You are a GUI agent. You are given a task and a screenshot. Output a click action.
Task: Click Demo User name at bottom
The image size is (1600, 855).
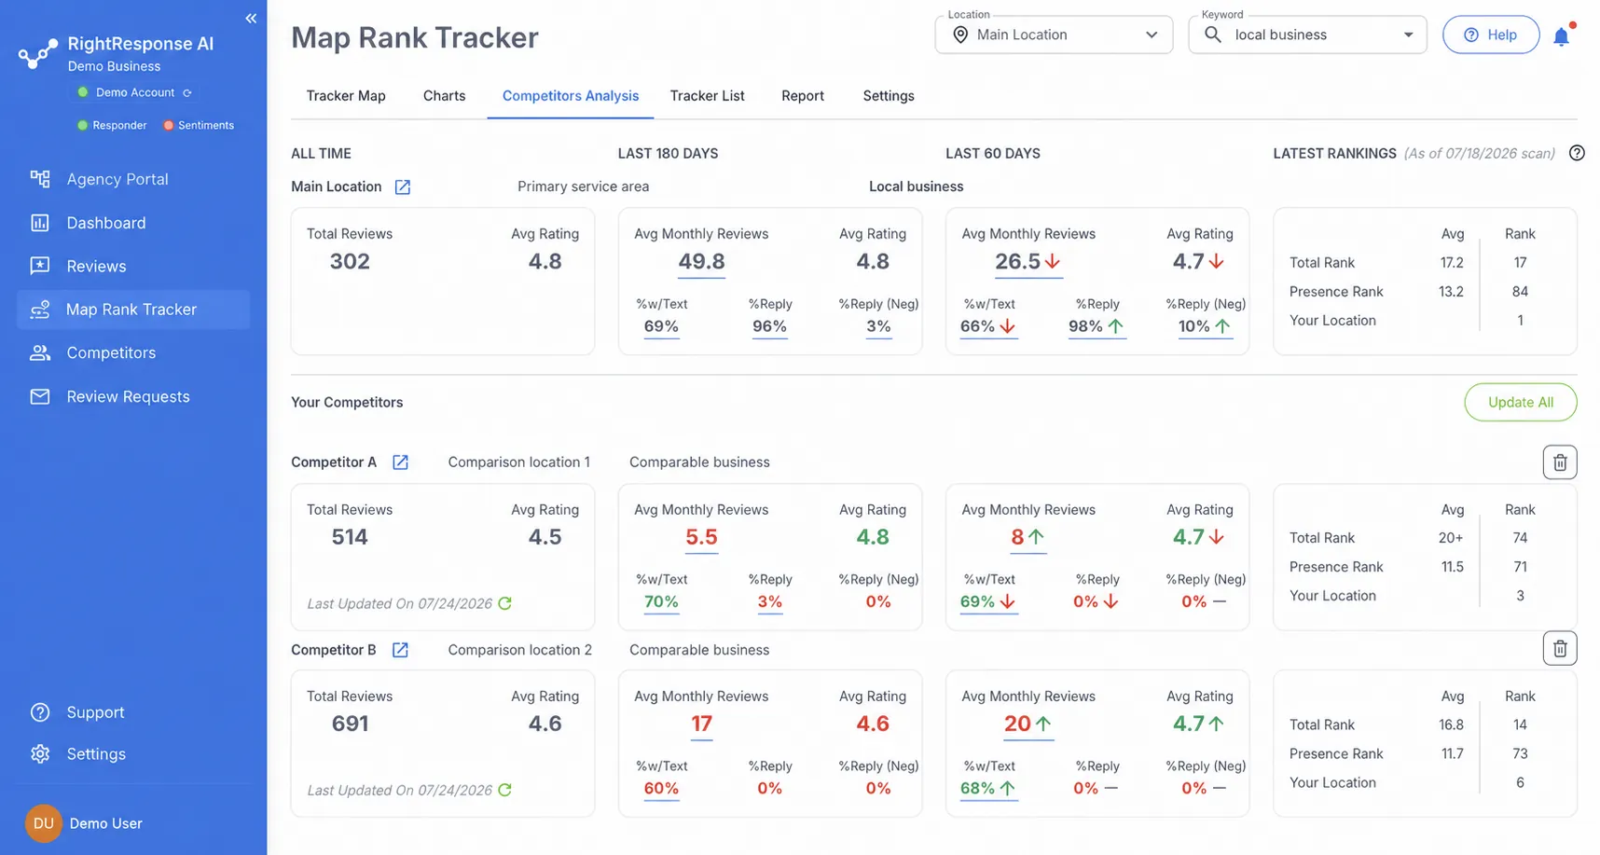tap(106, 823)
